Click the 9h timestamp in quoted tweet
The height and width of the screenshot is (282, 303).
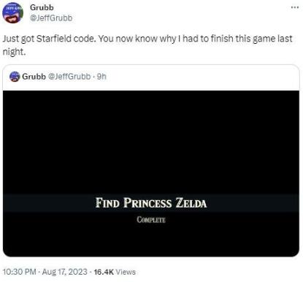point(101,77)
